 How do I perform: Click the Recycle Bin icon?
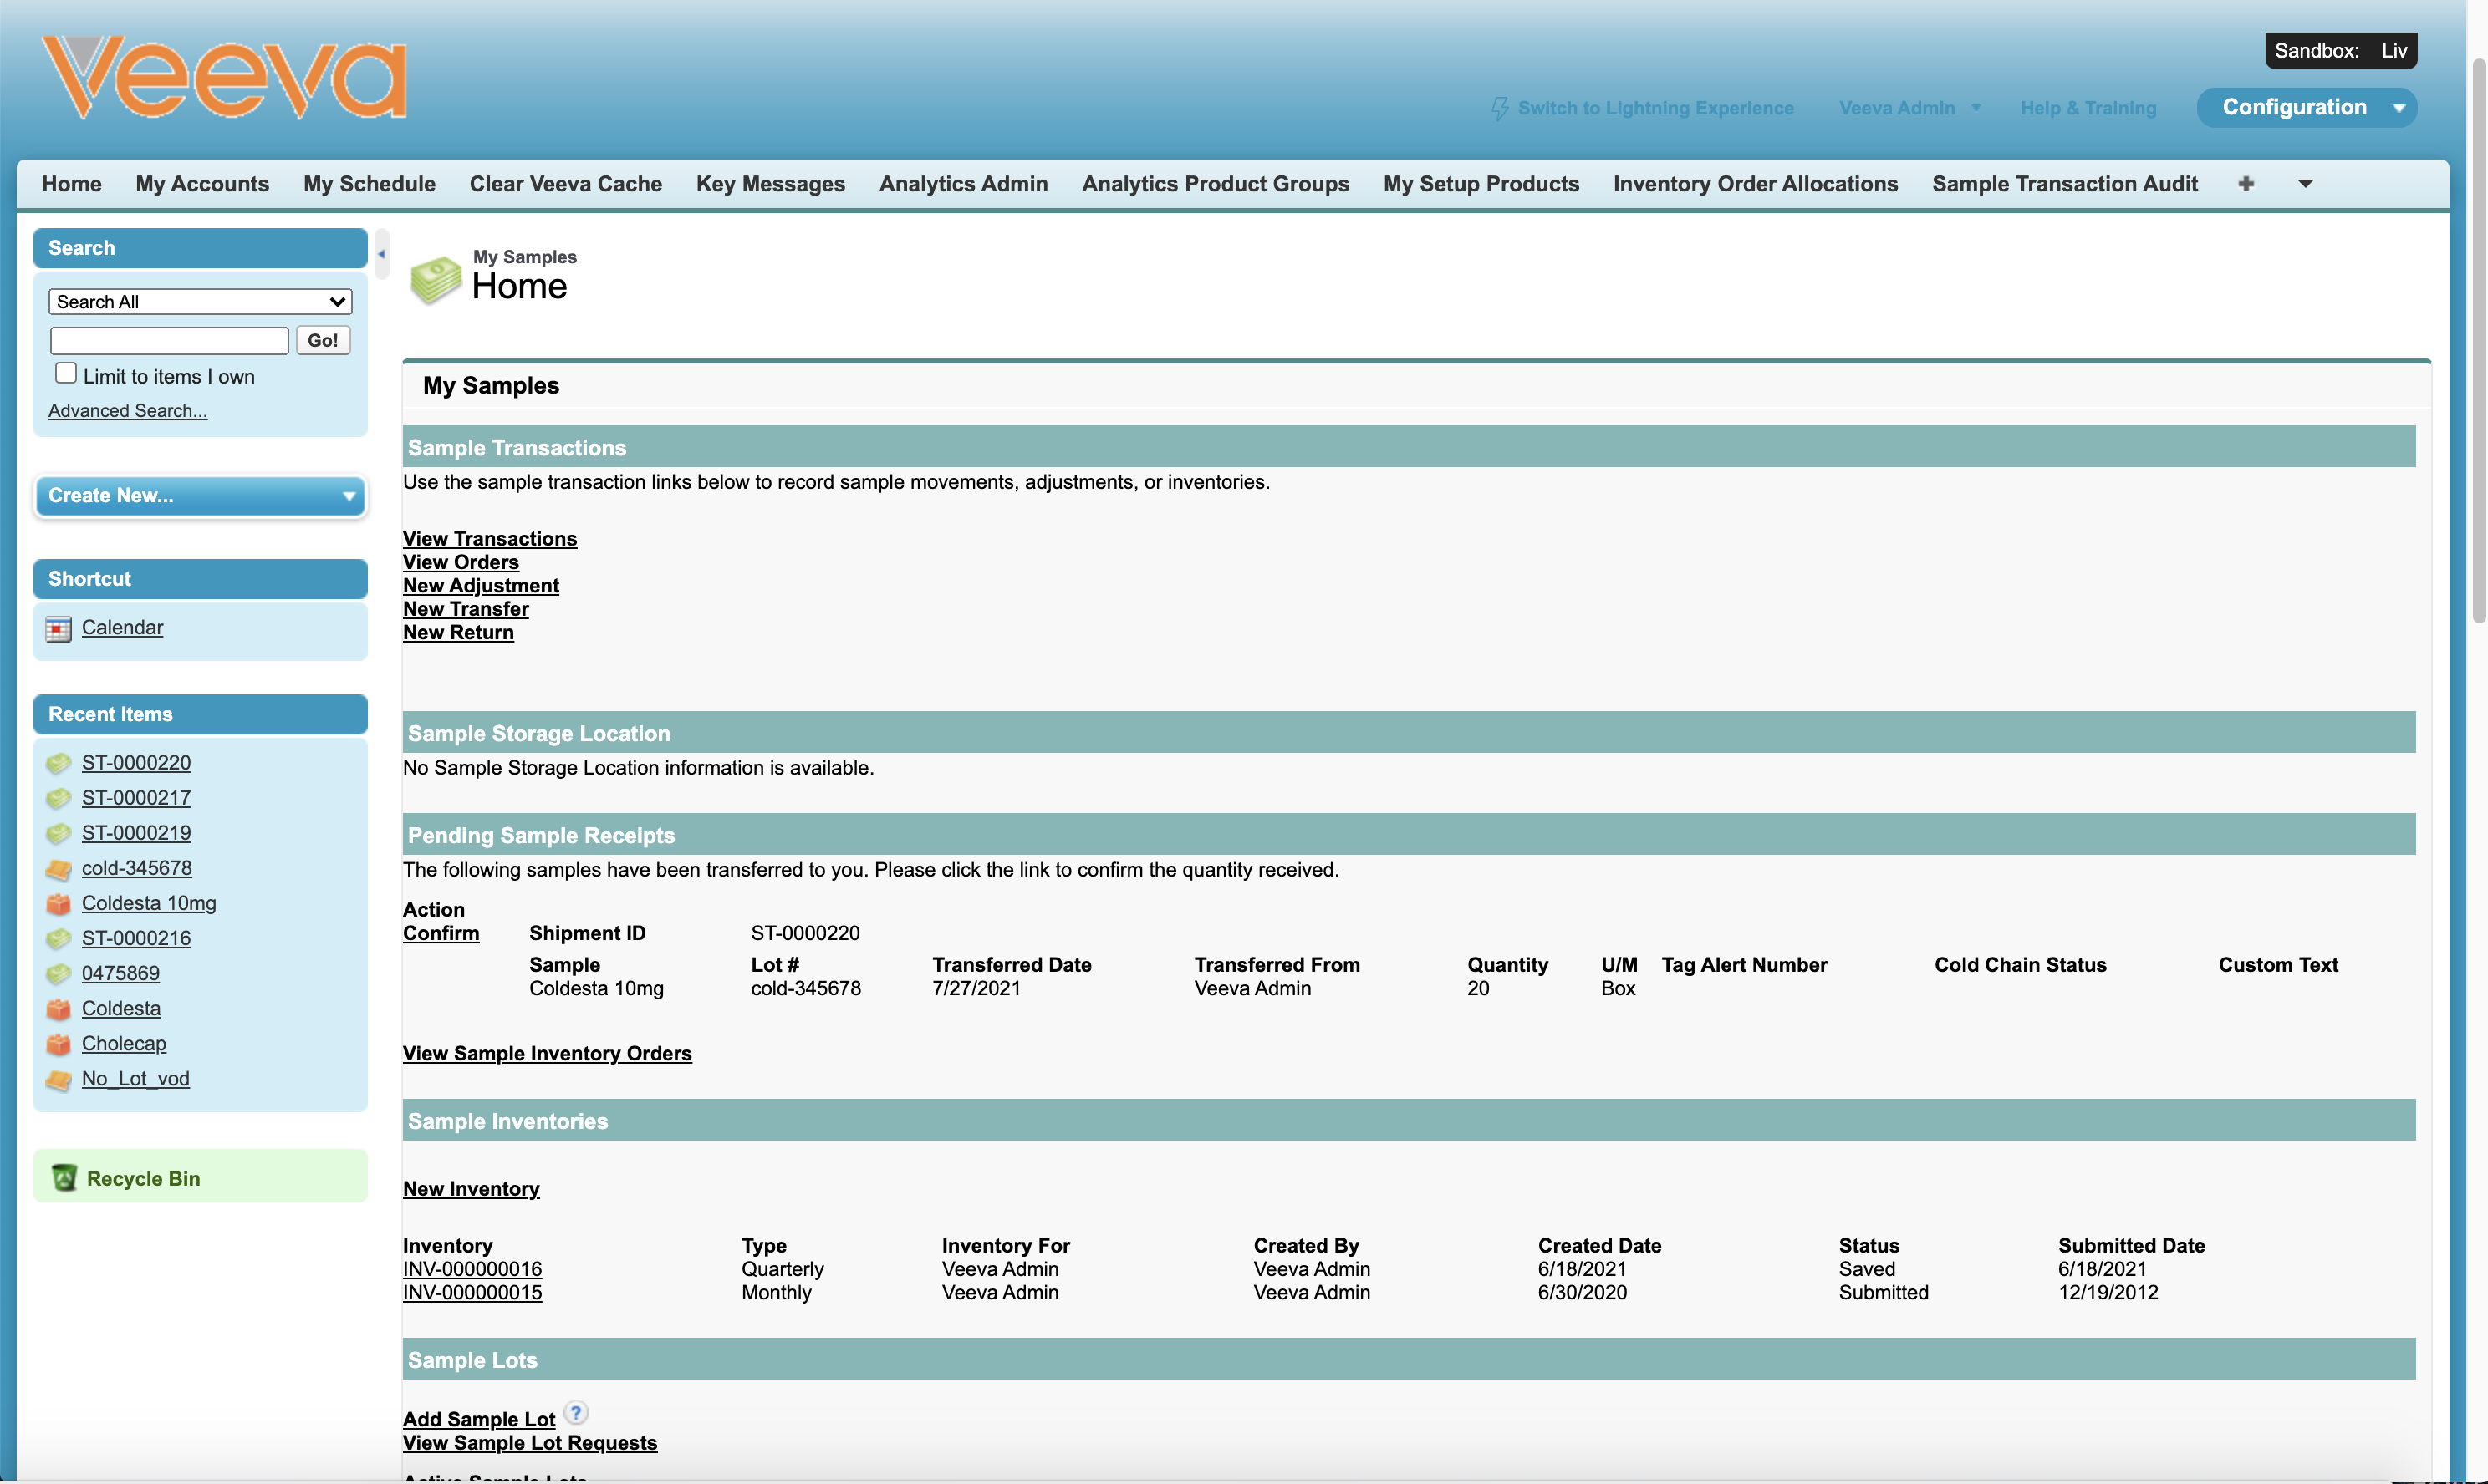[x=64, y=1178]
